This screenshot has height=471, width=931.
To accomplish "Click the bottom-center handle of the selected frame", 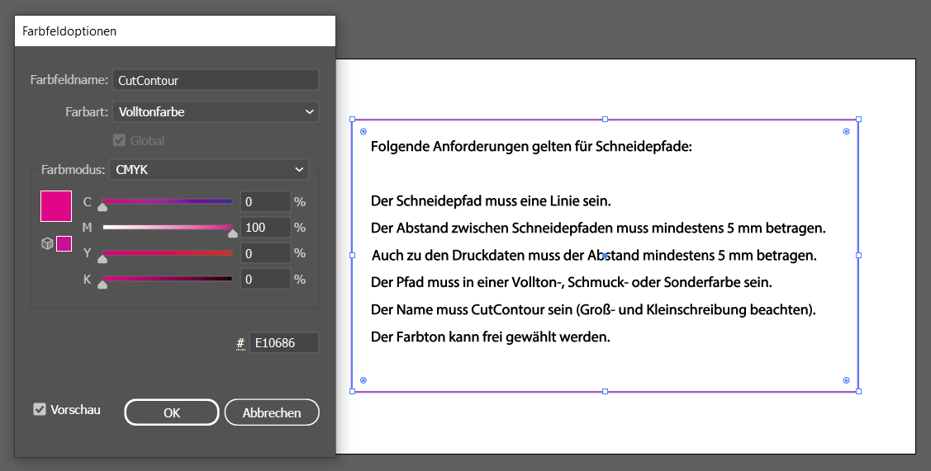I will pos(605,392).
